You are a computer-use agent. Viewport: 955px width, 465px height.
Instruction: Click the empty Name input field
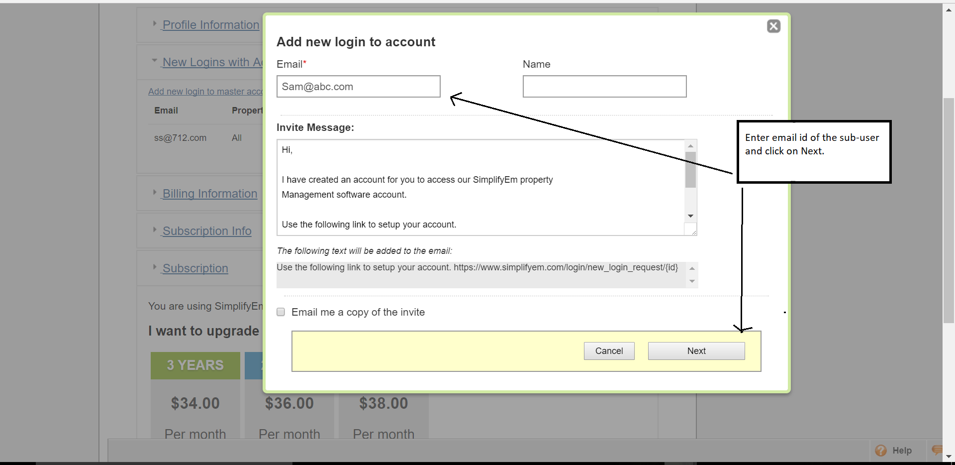tap(604, 86)
